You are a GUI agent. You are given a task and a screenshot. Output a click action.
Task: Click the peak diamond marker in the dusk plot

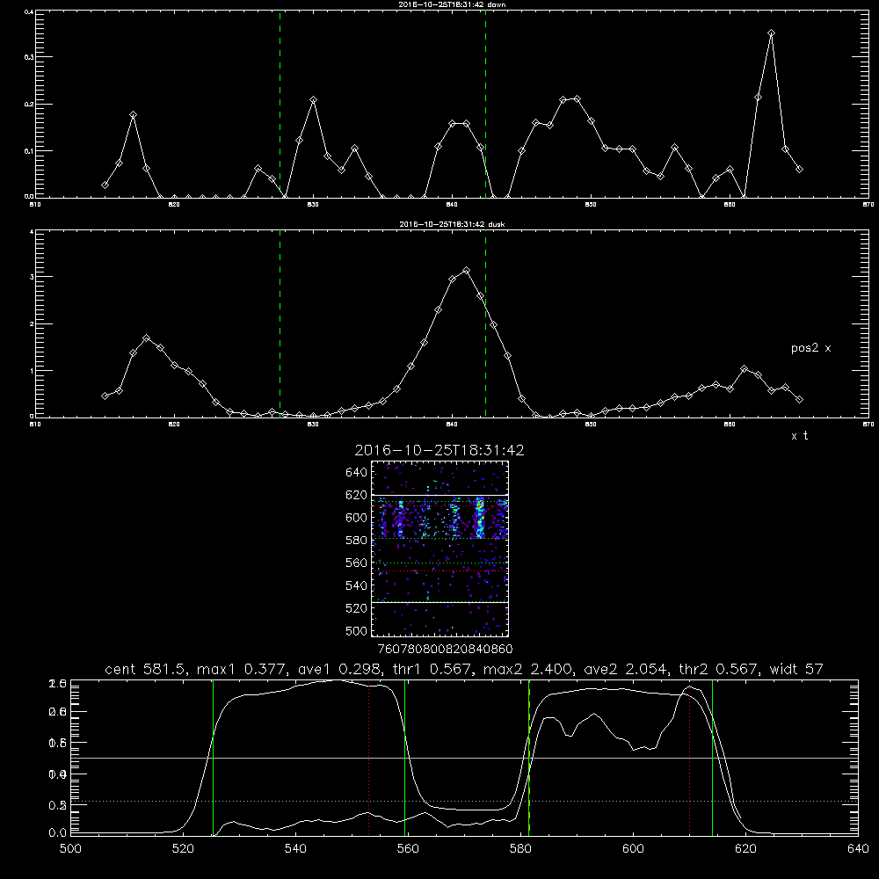pyautogui.click(x=466, y=270)
